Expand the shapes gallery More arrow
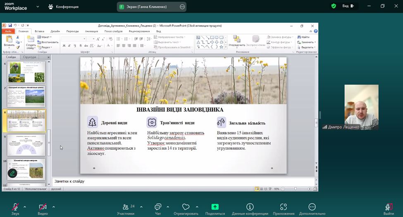403x217 pixels. tap(226, 47)
